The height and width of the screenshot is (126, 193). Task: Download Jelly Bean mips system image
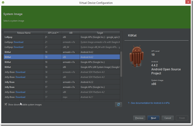(x=20, y=97)
